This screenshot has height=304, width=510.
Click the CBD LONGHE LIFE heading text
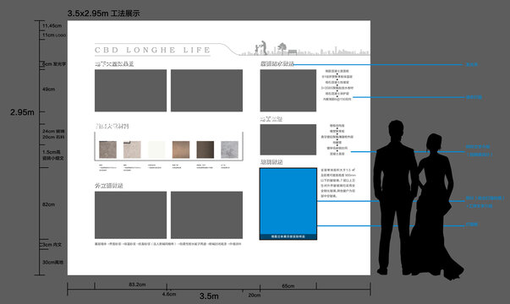(152, 50)
